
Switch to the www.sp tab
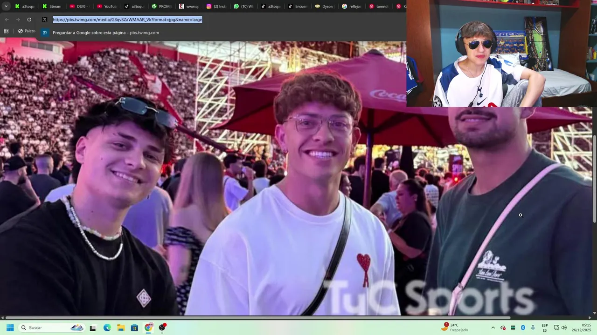click(188, 7)
